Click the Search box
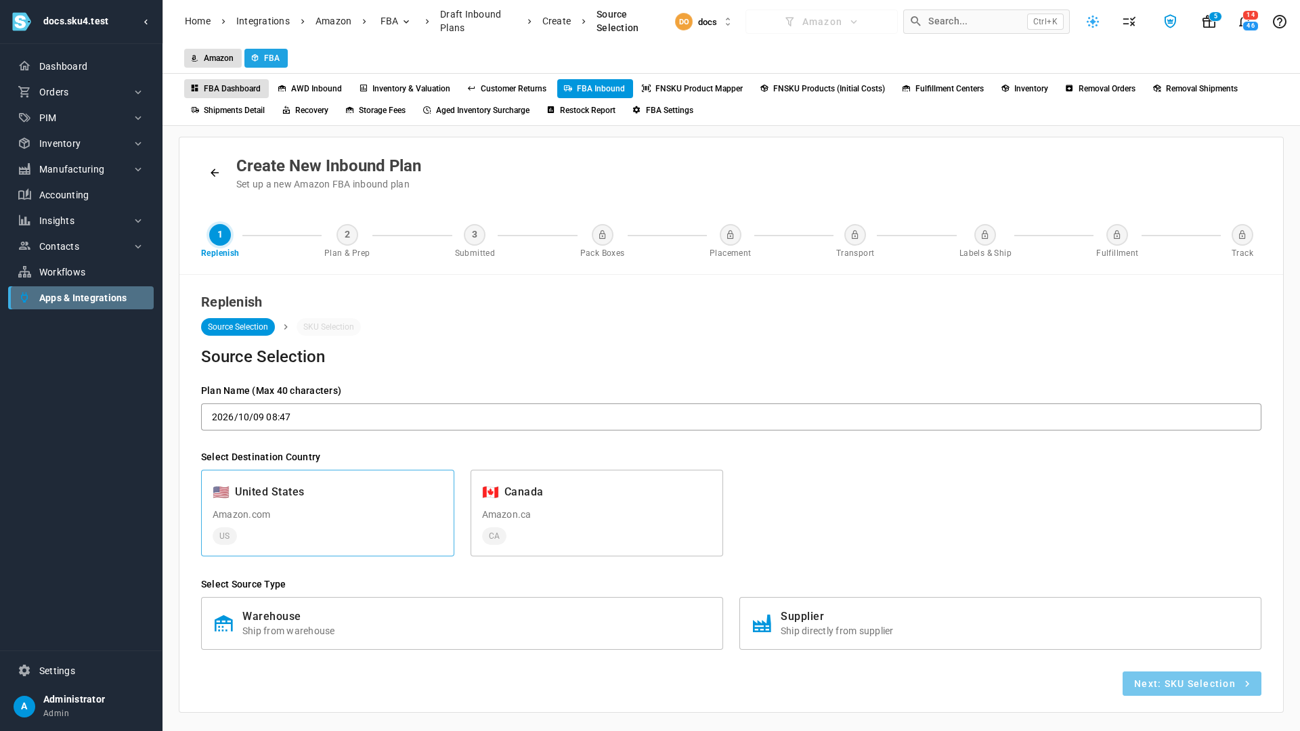 tap(987, 22)
